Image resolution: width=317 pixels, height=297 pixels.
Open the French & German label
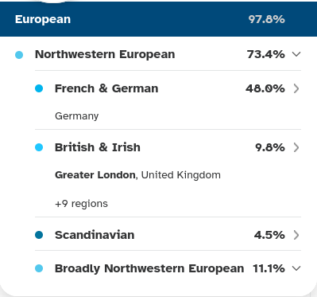(x=106, y=88)
